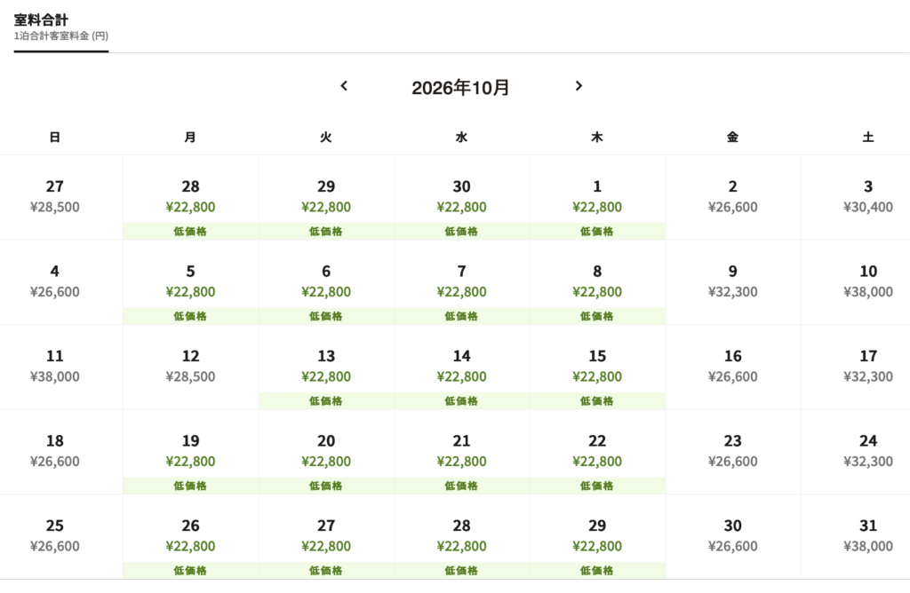Select October 11 at ¥38,000

[54, 367]
